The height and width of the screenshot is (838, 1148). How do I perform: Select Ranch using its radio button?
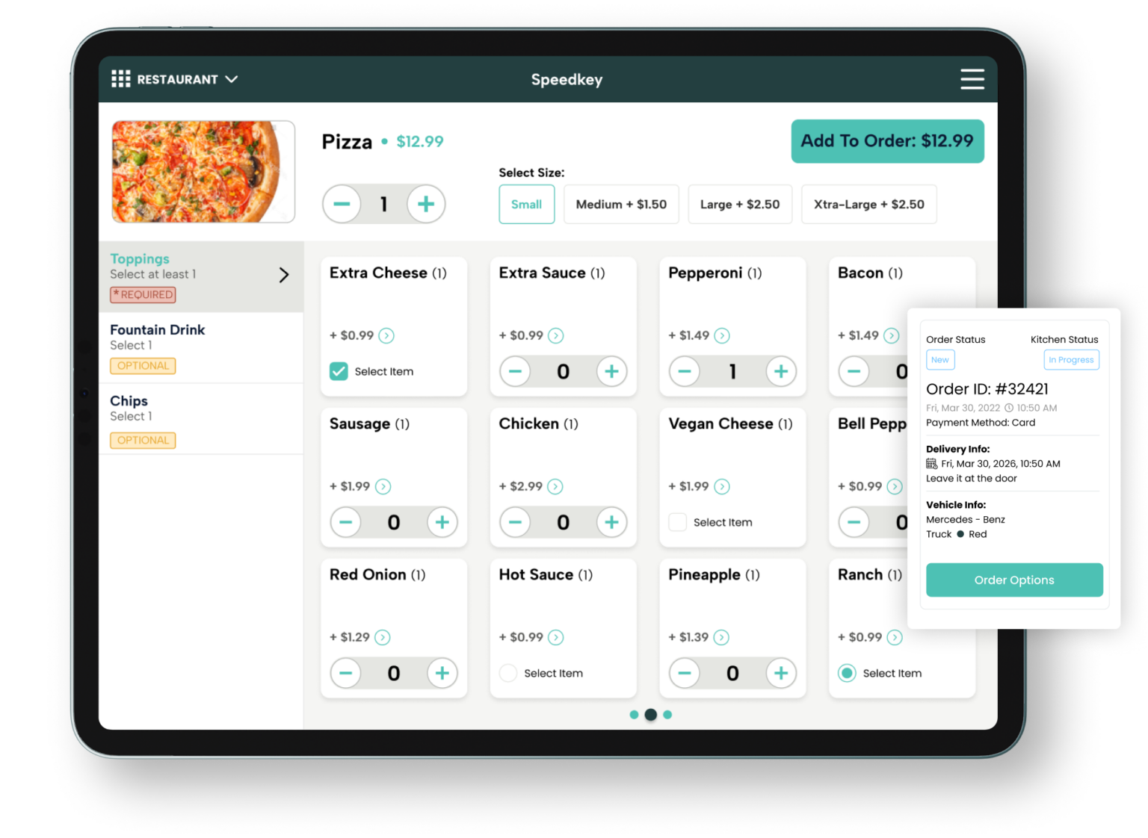point(847,673)
